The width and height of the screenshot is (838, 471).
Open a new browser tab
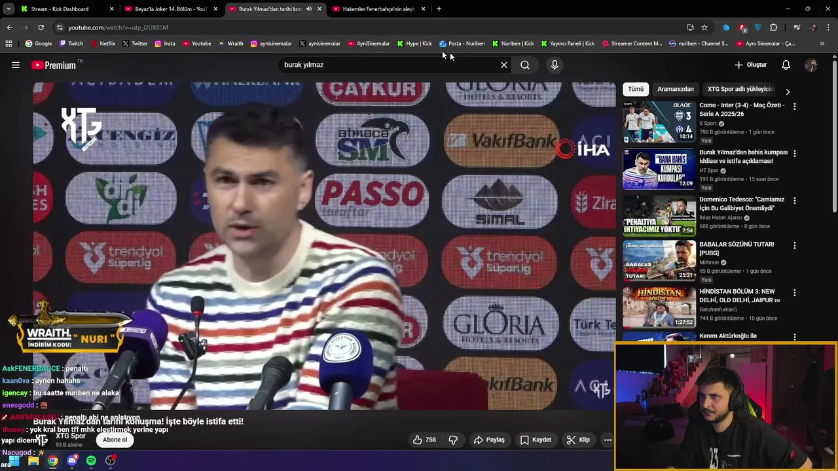pyautogui.click(x=439, y=9)
